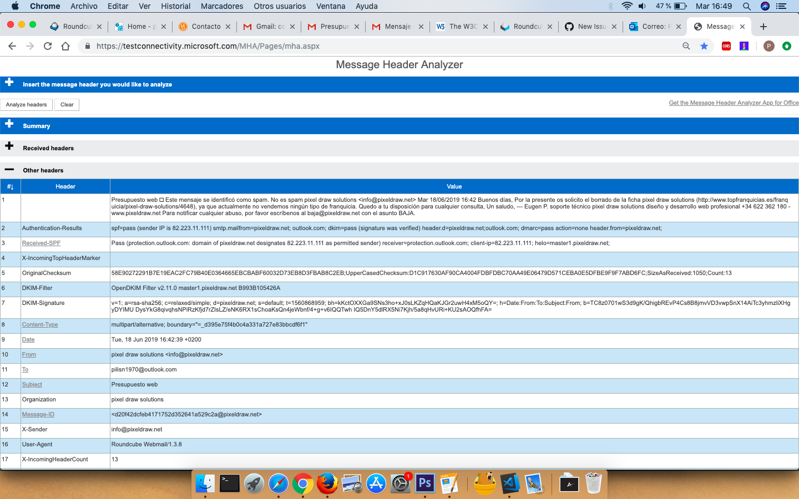Open the CORS extension icon

click(x=726, y=46)
